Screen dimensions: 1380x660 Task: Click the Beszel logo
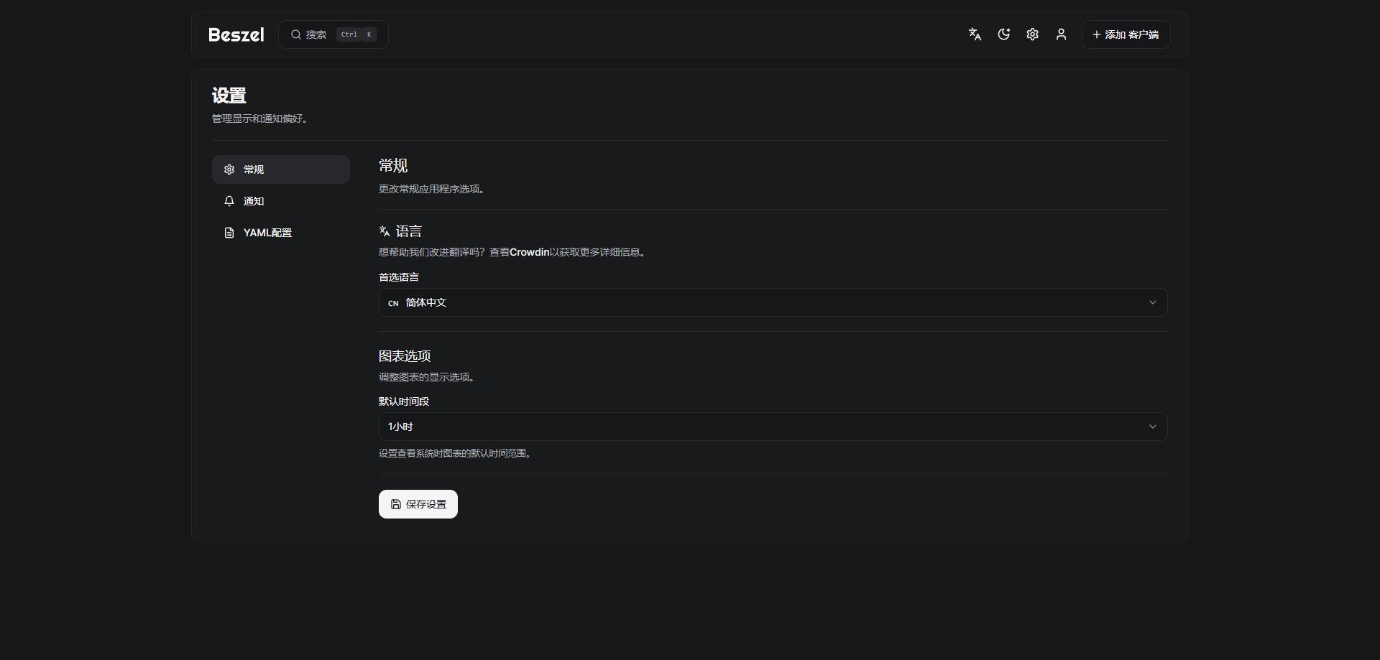236,34
